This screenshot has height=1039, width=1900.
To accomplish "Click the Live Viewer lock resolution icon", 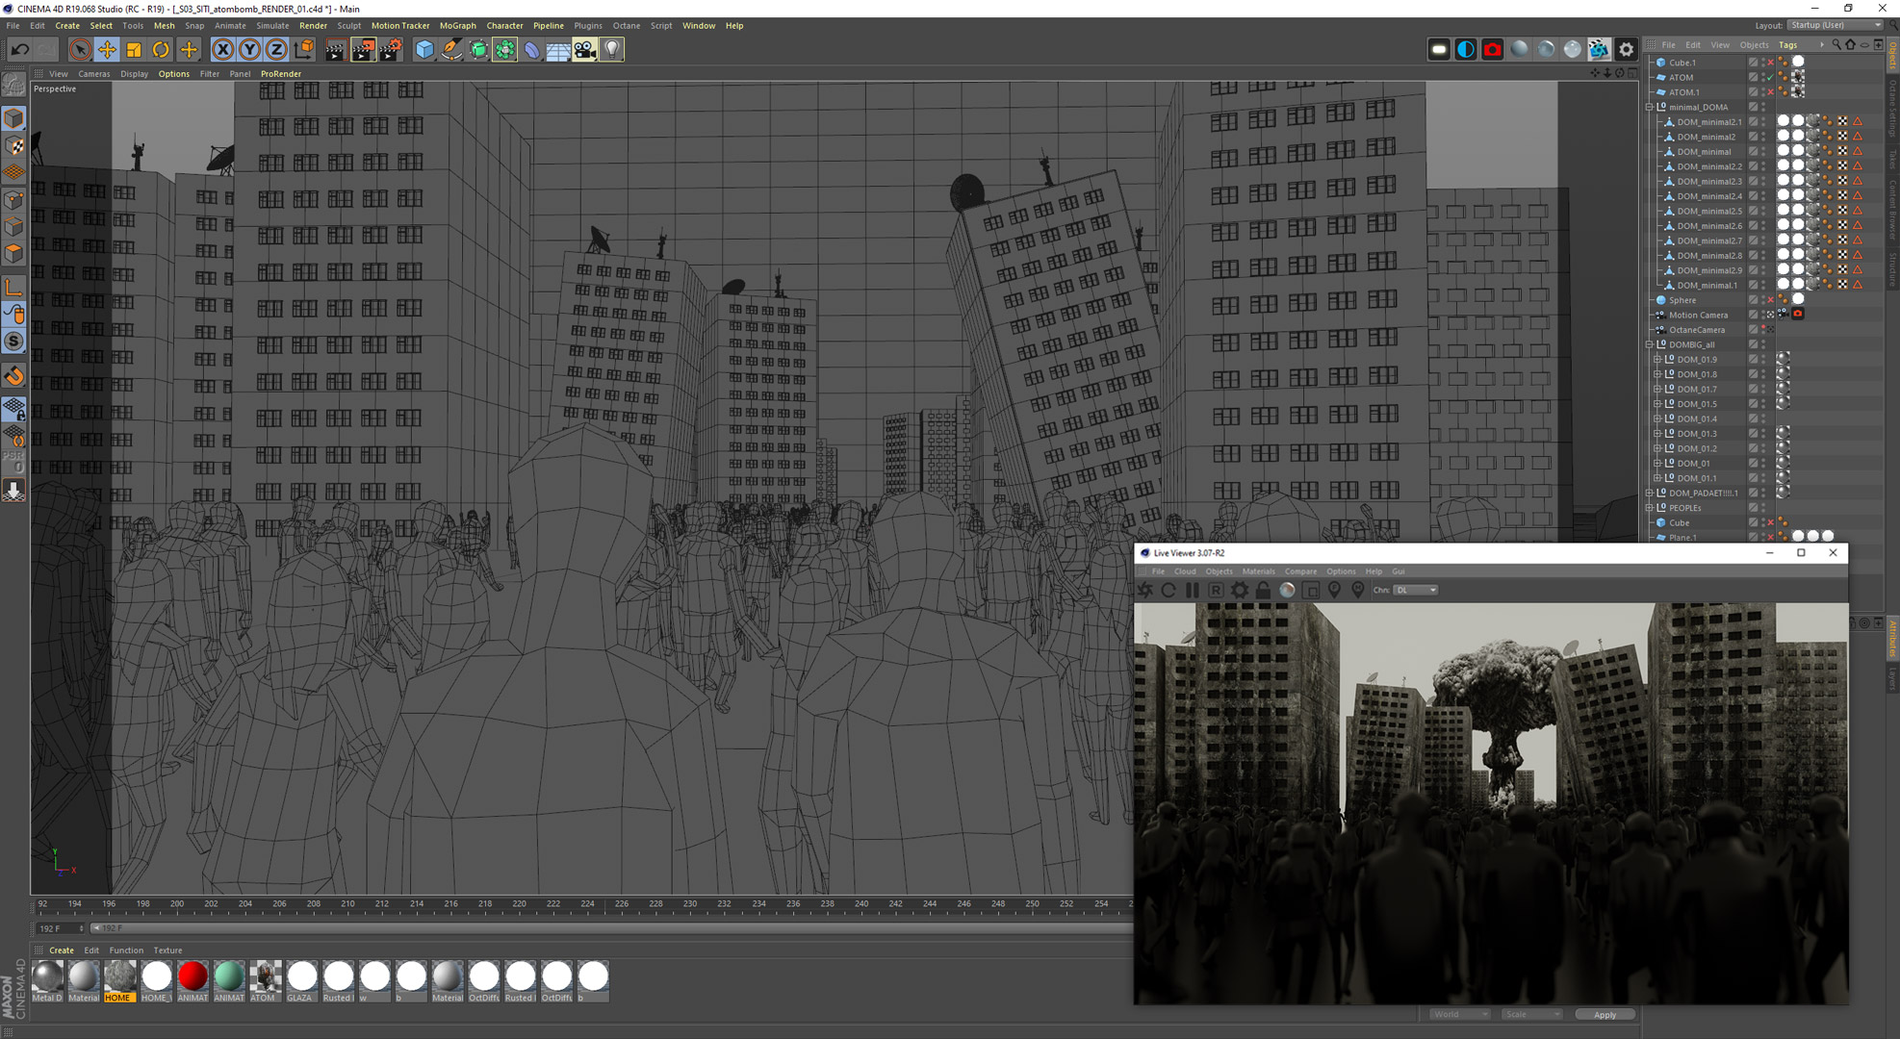I will pos(1263,590).
